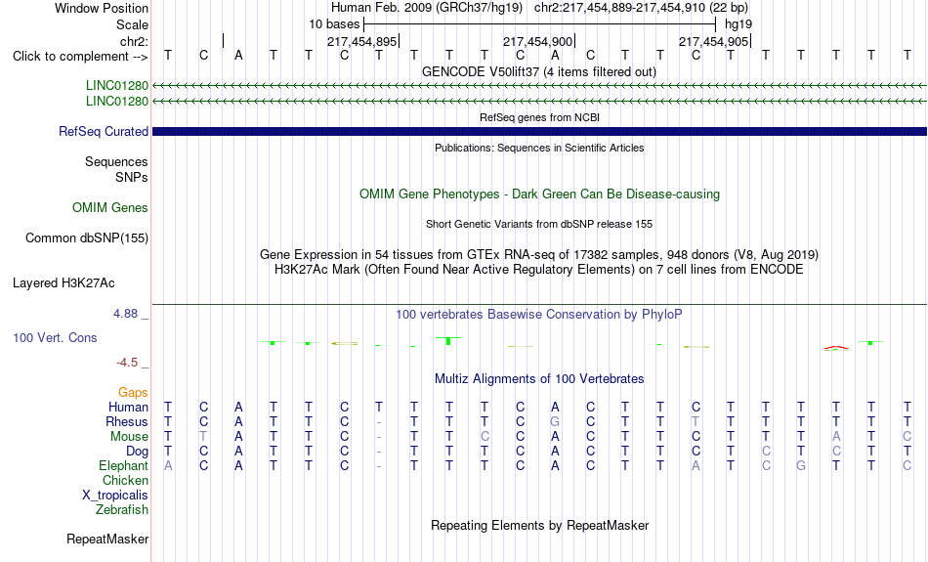This screenshot has height=562, width=928.
Task: Click 'Repeating Elements by RepeatMasker' title
Action: [x=539, y=526]
